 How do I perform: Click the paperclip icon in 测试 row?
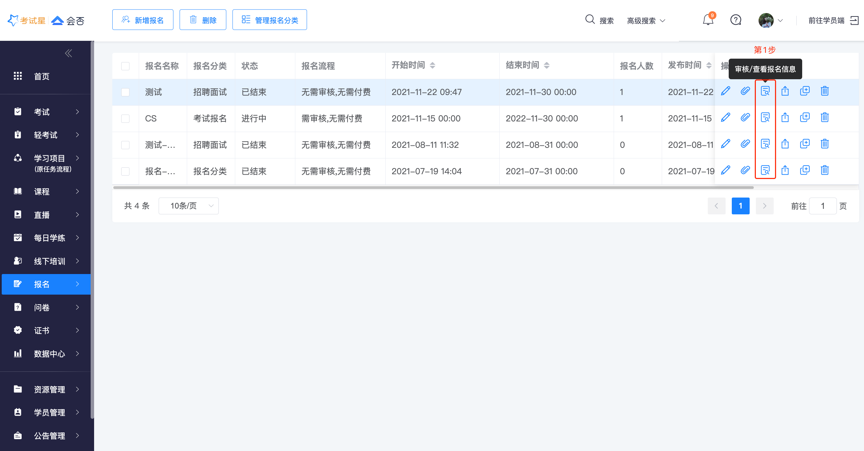coord(745,91)
